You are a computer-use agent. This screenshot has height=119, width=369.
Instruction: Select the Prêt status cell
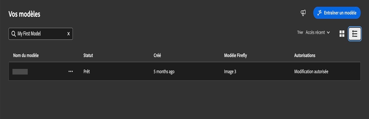point(86,71)
